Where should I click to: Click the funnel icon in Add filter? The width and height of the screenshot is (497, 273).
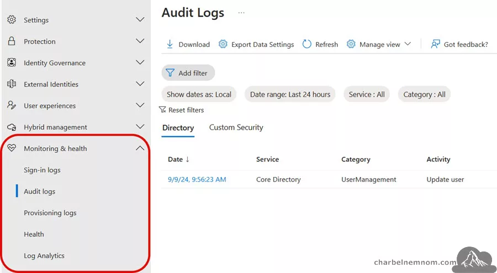[x=170, y=73]
